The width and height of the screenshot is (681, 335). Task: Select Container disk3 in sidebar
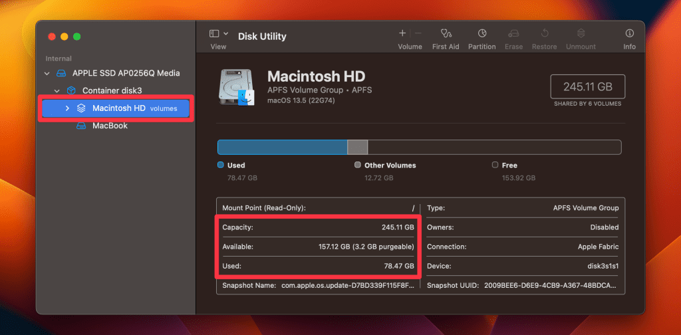pos(112,90)
